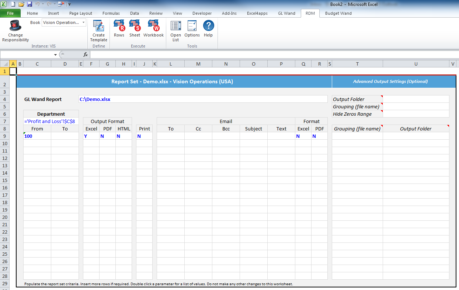
Task: Open the File tab
Action: tap(10, 13)
